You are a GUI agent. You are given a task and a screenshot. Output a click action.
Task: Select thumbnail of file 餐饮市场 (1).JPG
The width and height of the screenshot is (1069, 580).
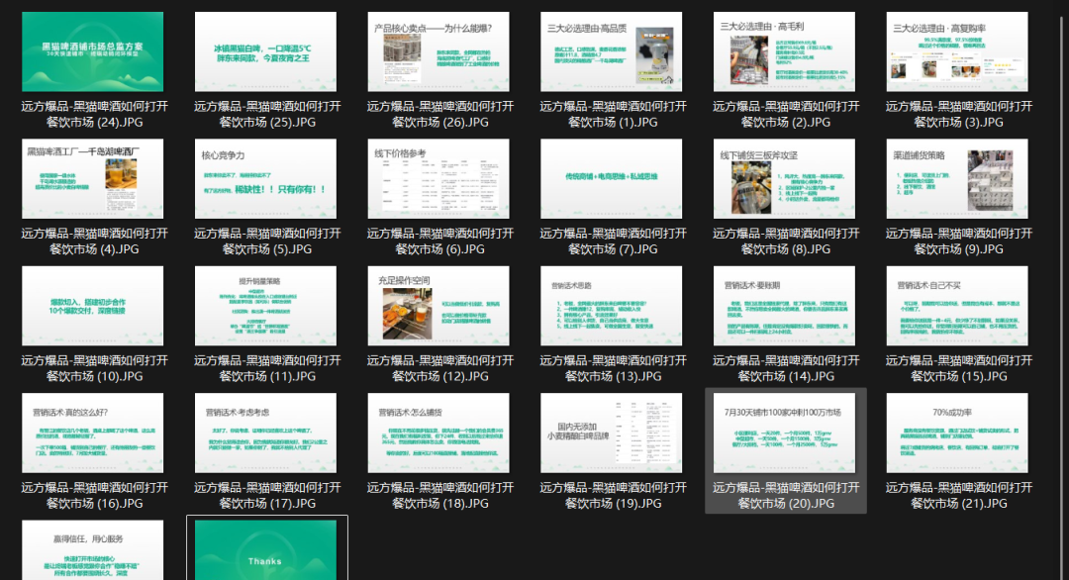(x=612, y=51)
